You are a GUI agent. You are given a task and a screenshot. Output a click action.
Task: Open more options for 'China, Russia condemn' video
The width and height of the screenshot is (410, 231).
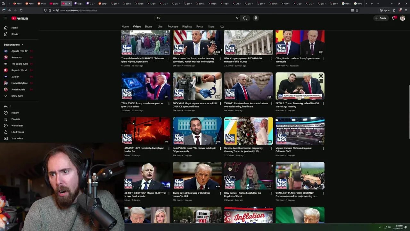[x=323, y=59]
